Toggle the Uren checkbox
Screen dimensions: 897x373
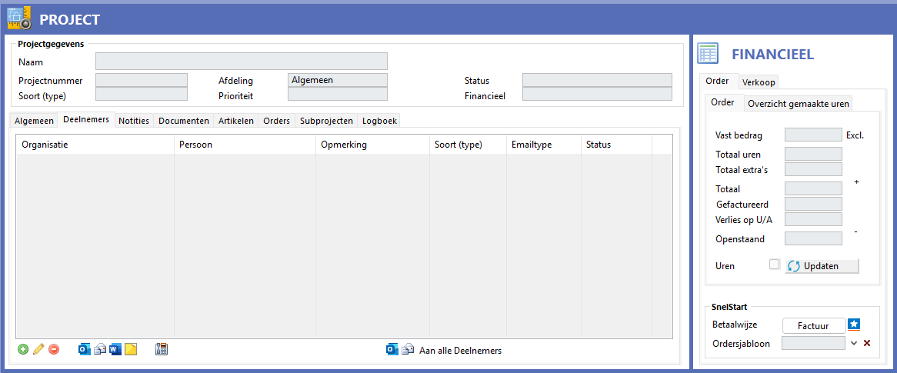tap(775, 265)
